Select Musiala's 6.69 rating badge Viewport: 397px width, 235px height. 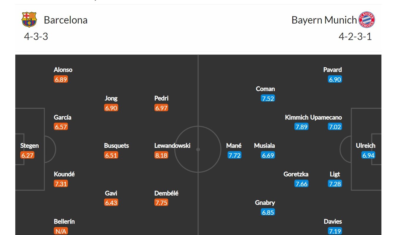pos(268,155)
